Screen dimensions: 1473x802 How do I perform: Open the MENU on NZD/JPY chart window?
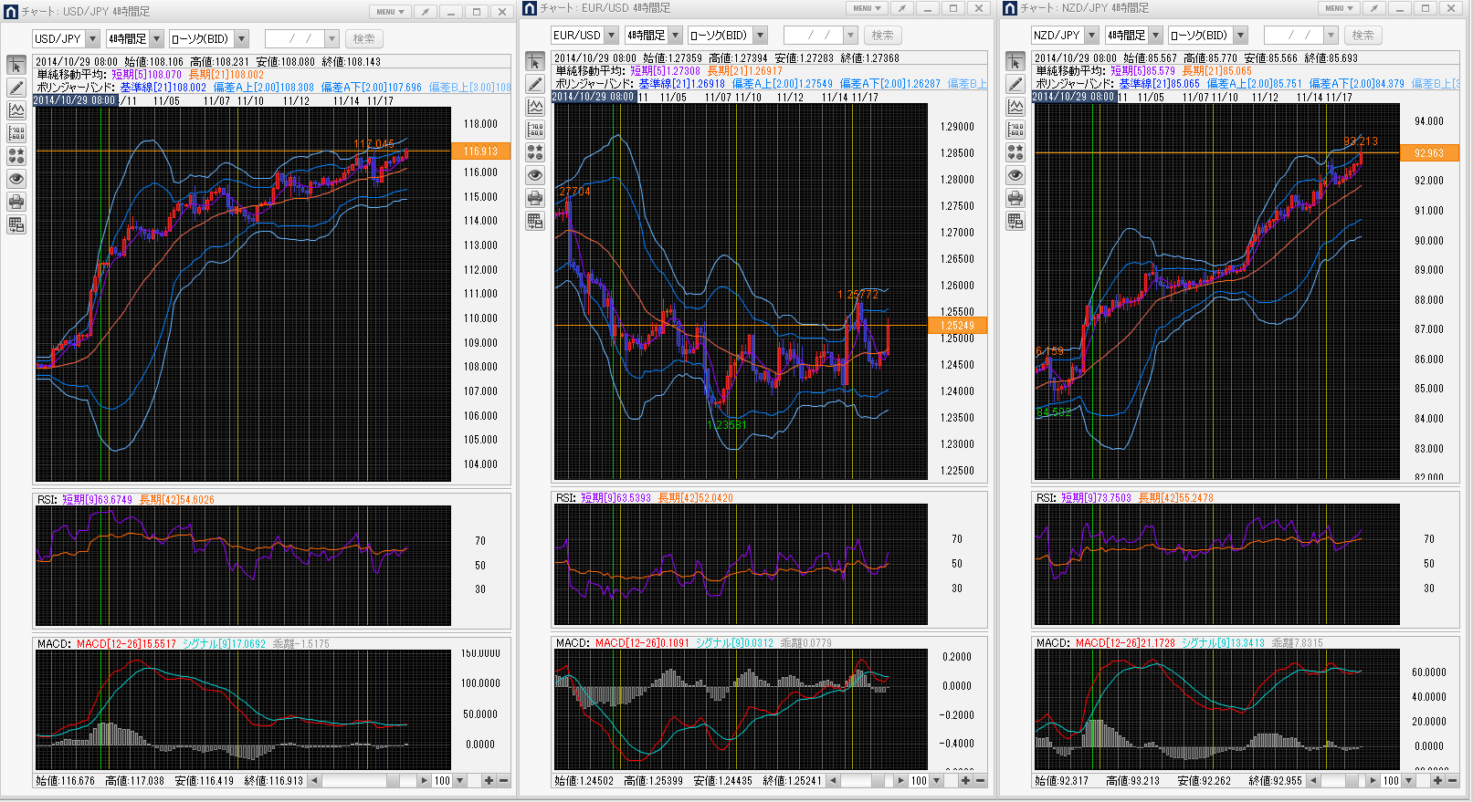1339,8
